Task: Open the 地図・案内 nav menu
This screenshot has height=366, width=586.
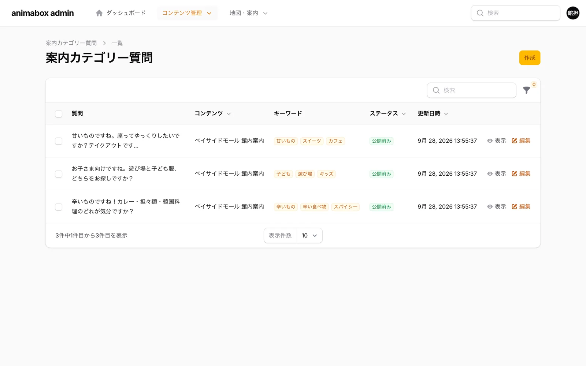Action: point(249,13)
